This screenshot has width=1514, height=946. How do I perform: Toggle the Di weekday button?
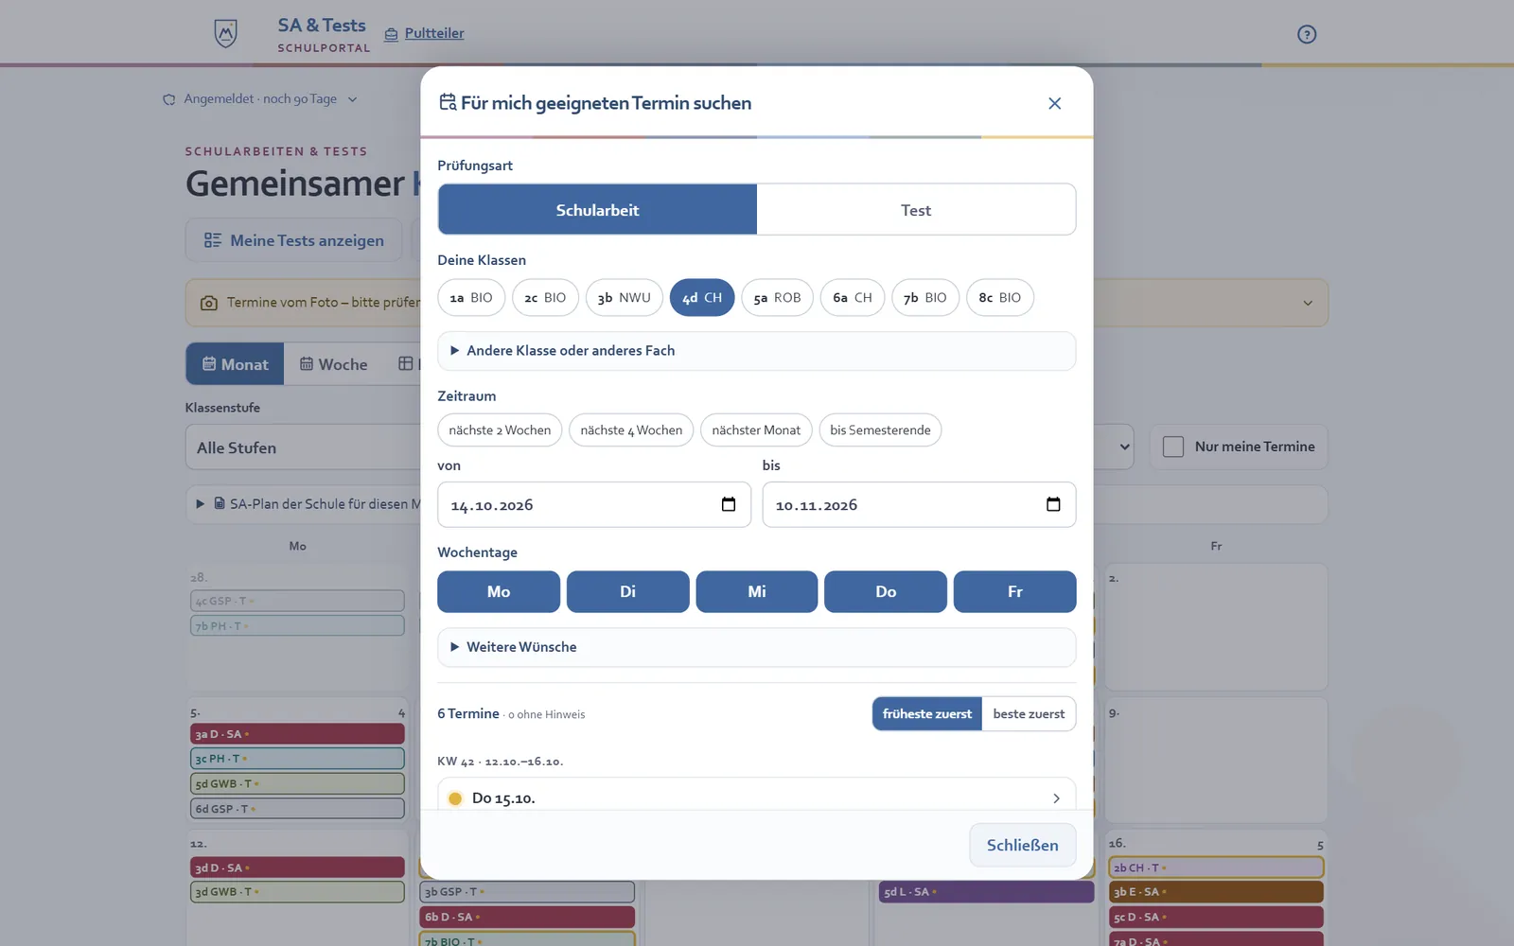(x=627, y=591)
